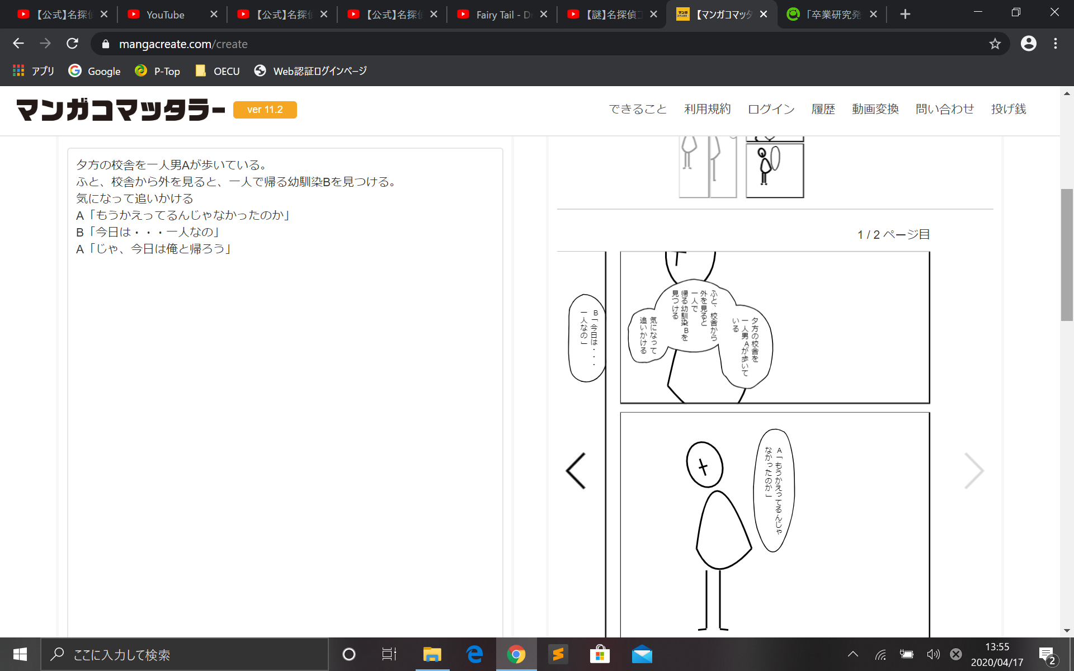Viewport: 1074px width, 671px height.
Task: Open Microsoft Edge from the taskbar
Action: (x=474, y=654)
